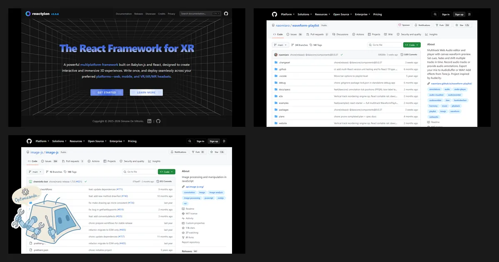Sponsor the waveform-playlist repository
499x262 pixels.
(404, 25)
